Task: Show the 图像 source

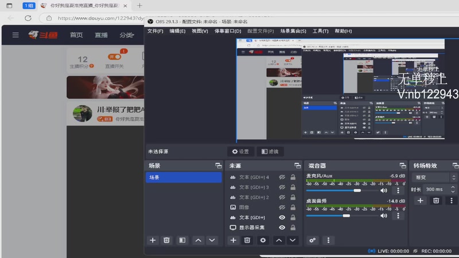Action: click(282, 207)
